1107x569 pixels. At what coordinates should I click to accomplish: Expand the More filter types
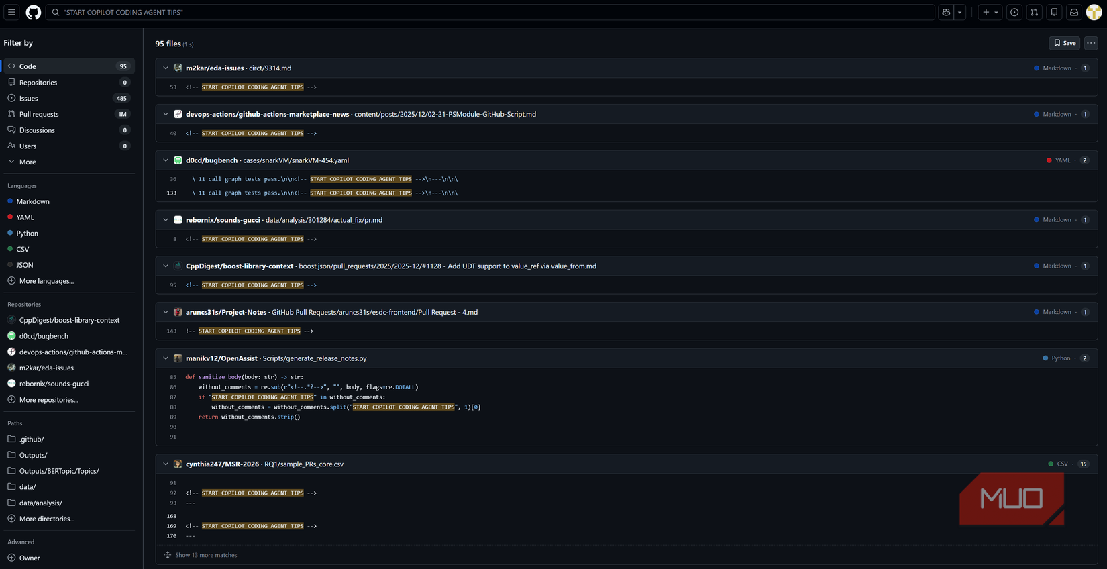click(x=69, y=162)
